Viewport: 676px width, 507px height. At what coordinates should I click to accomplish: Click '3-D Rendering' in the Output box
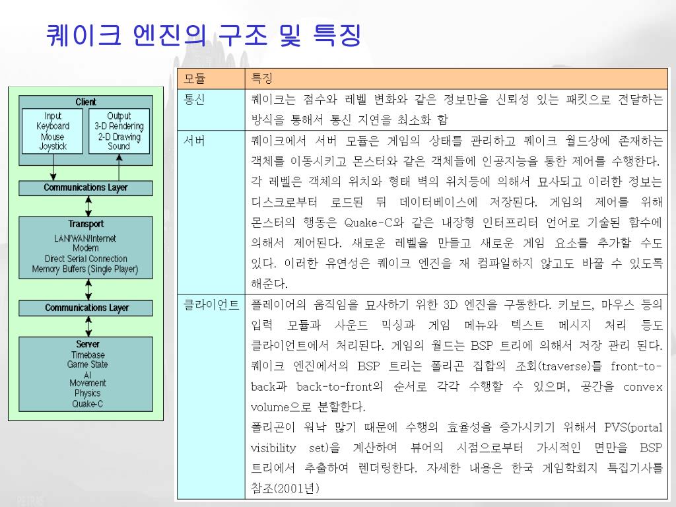click(119, 126)
